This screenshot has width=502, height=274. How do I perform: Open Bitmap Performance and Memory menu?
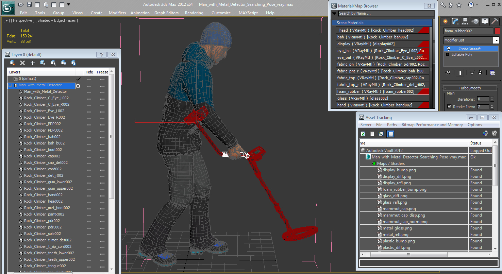(432, 125)
